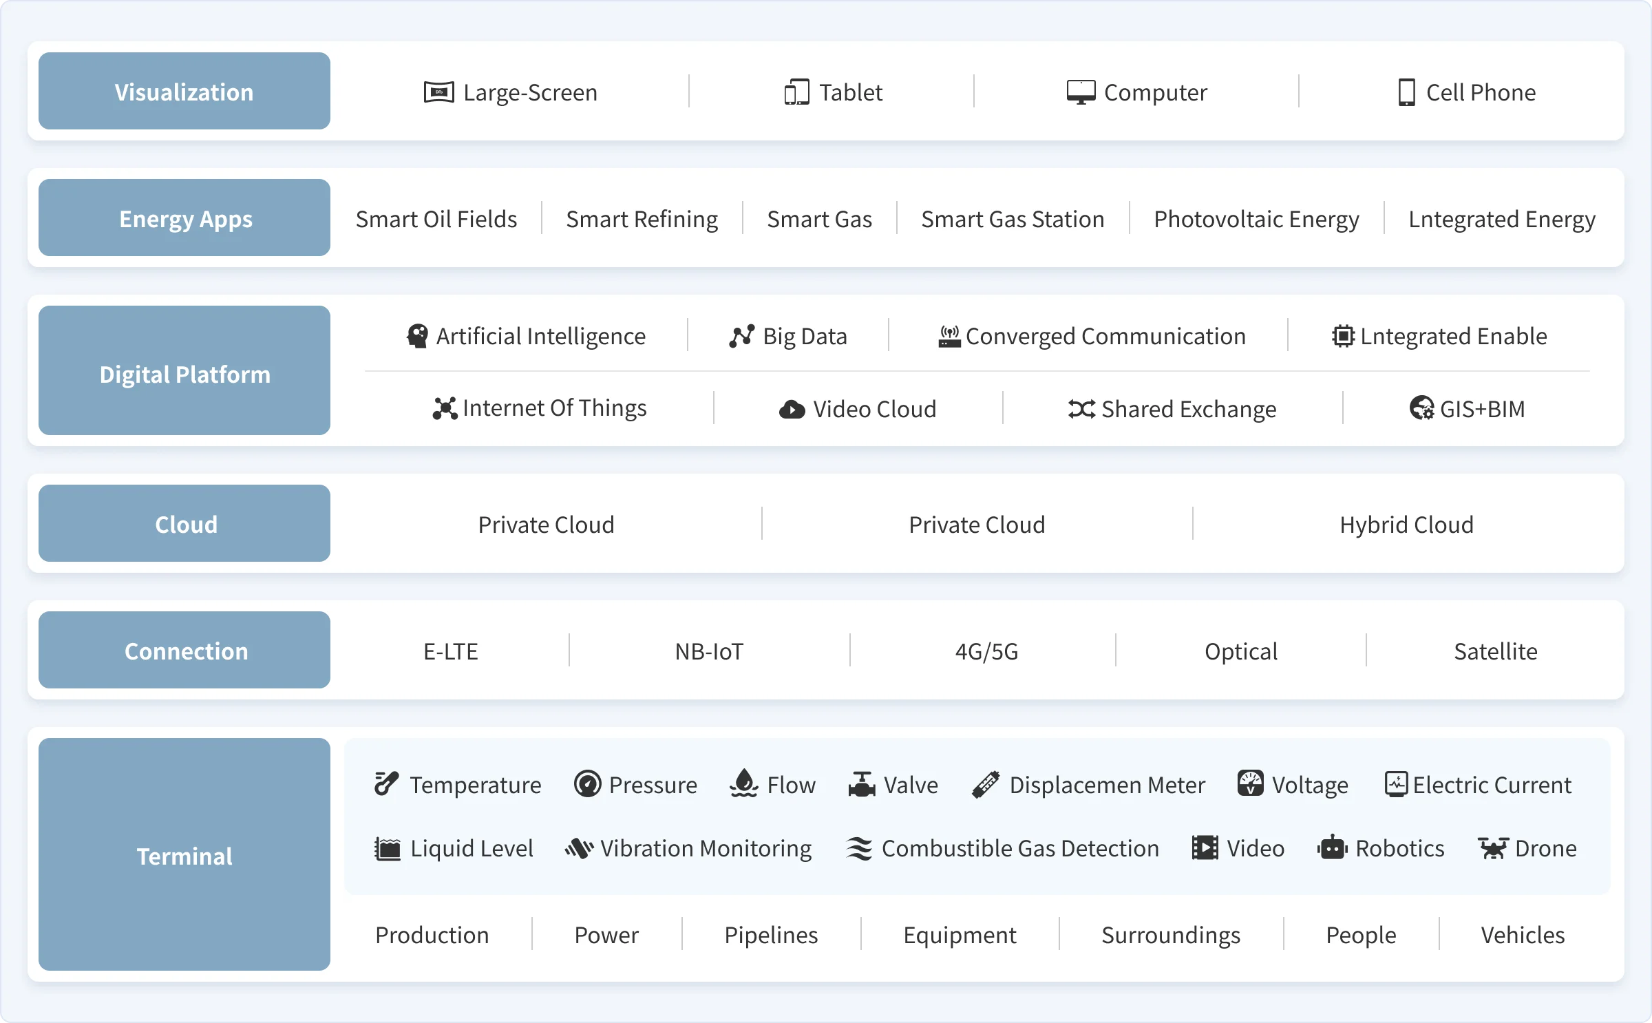Viewport: 1652px width, 1023px height.
Task: Click the Tablet device icon
Action: click(796, 92)
